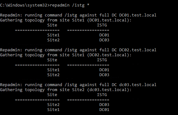
Task: Click DC01 in the third results table
Action: click(104, 109)
